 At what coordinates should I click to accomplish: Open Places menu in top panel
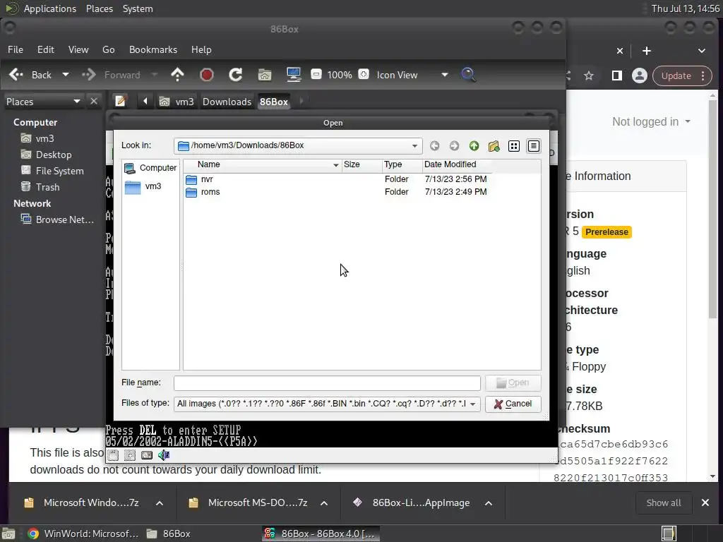(100, 8)
